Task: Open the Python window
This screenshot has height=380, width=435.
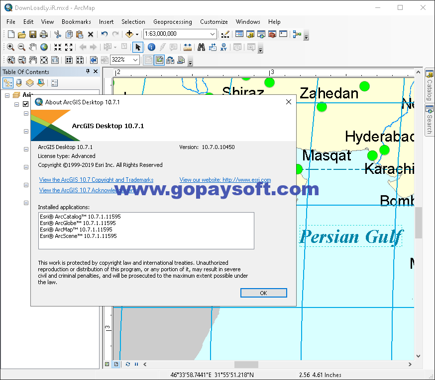Action: [x=283, y=34]
